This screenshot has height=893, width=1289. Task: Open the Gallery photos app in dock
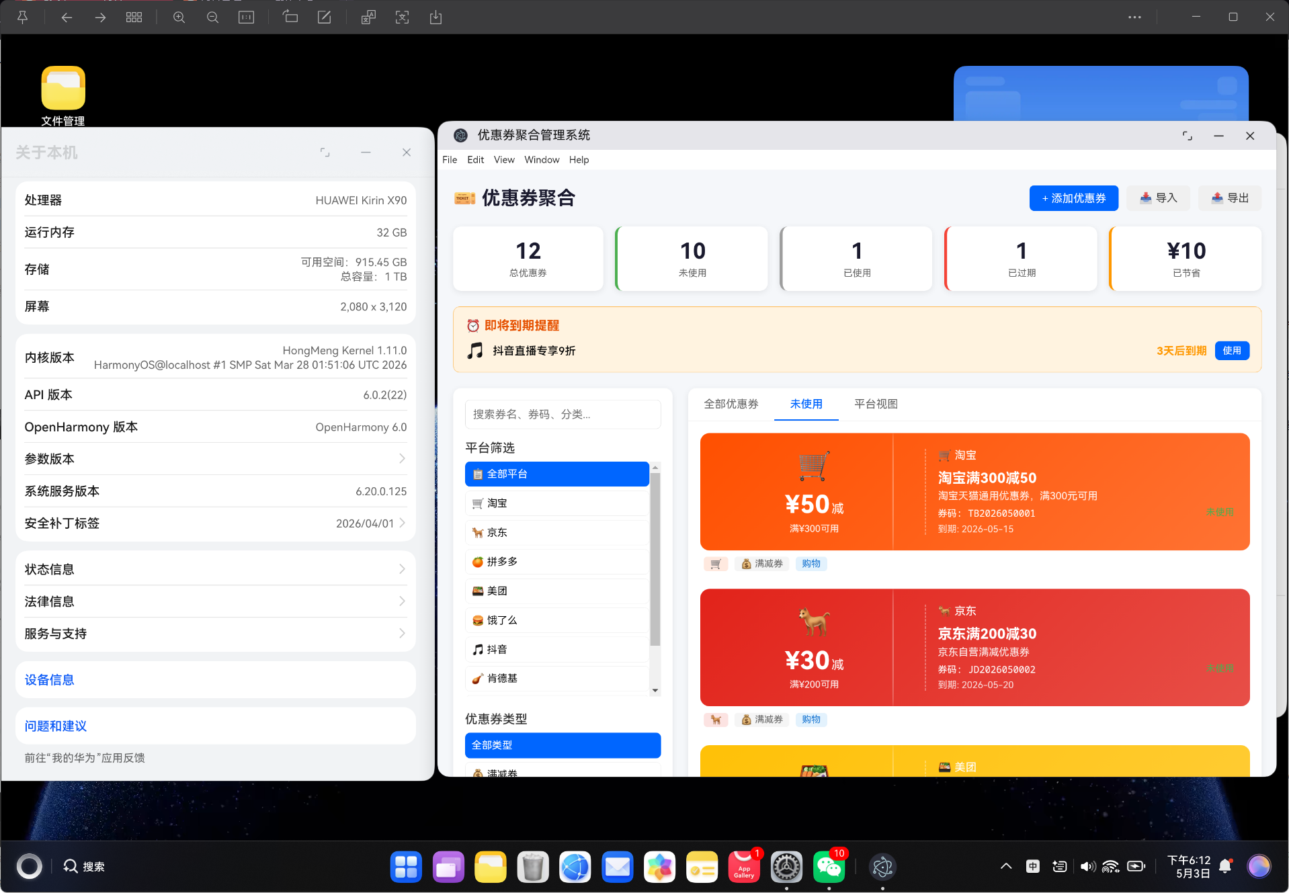pos(660,867)
